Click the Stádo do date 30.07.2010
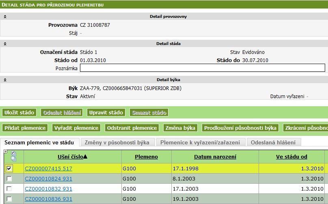Viewport: 328px width, 204px height. click(x=255, y=60)
